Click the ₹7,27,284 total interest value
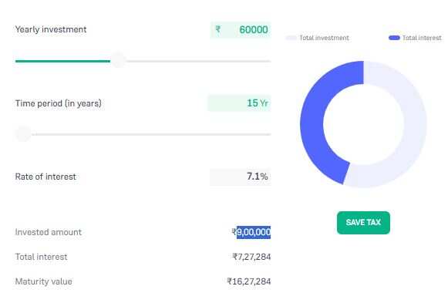 click(251, 257)
